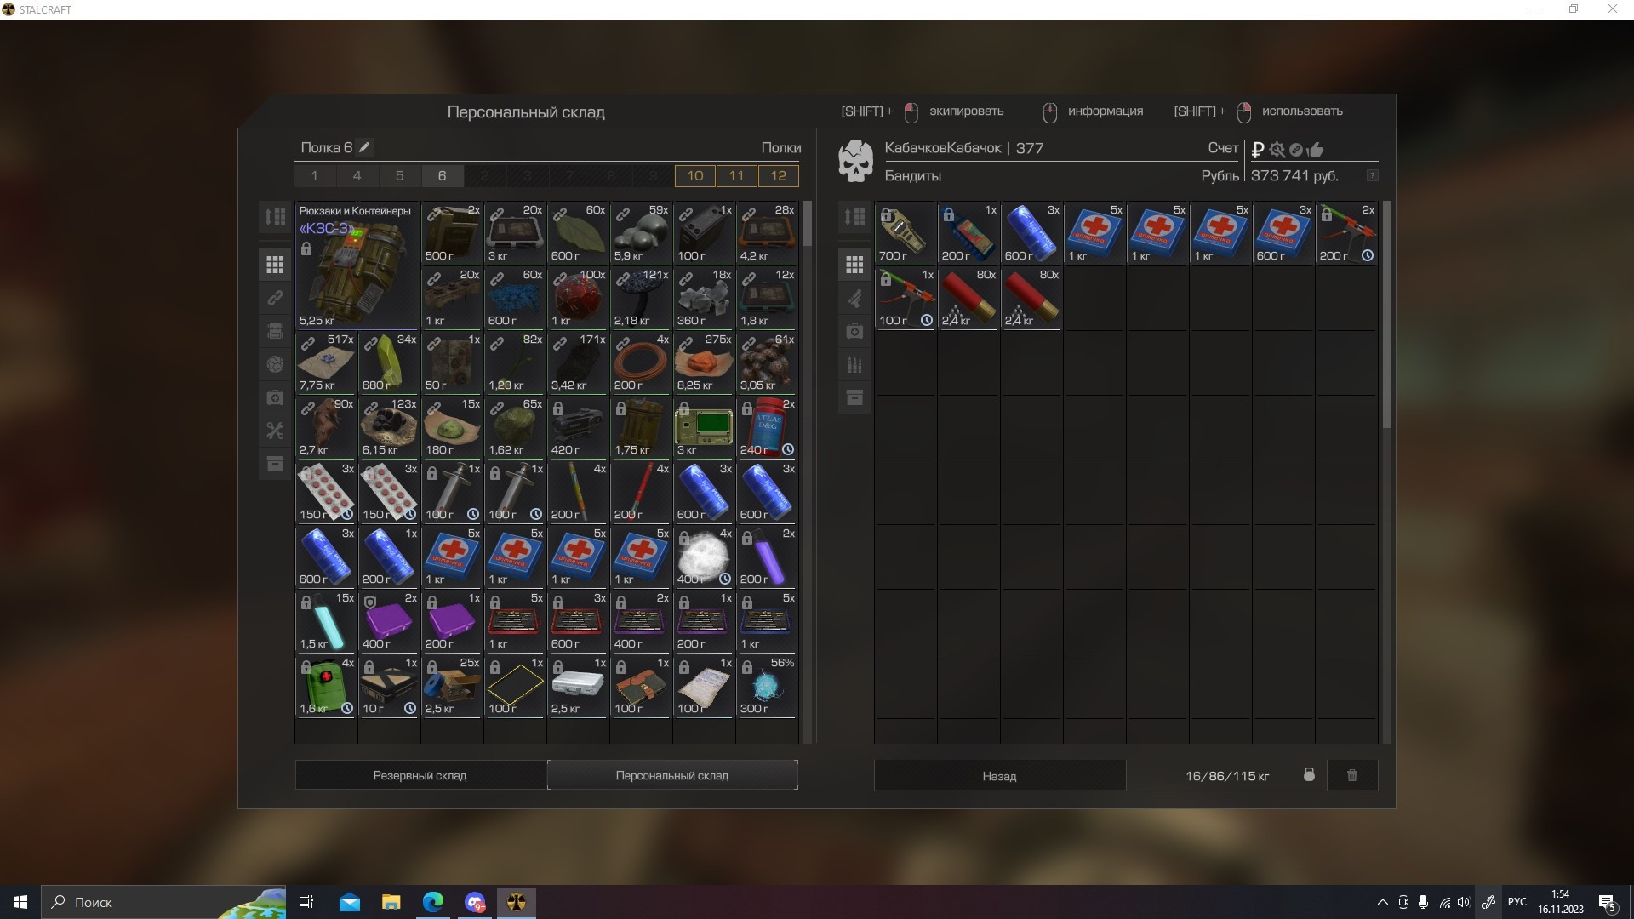The width and height of the screenshot is (1634, 919).
Task: Open the Персональный склад storage
Action: tap(672, 775)
